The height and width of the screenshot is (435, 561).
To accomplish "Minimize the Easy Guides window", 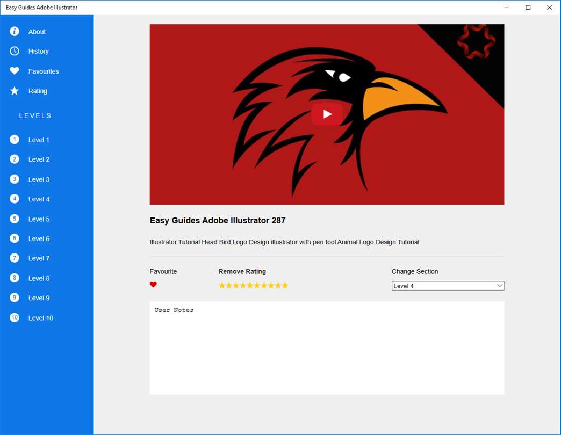I will tap(506, 8).
